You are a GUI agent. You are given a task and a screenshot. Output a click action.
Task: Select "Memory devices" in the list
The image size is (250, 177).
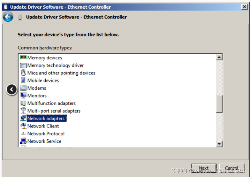coord(45,58)
